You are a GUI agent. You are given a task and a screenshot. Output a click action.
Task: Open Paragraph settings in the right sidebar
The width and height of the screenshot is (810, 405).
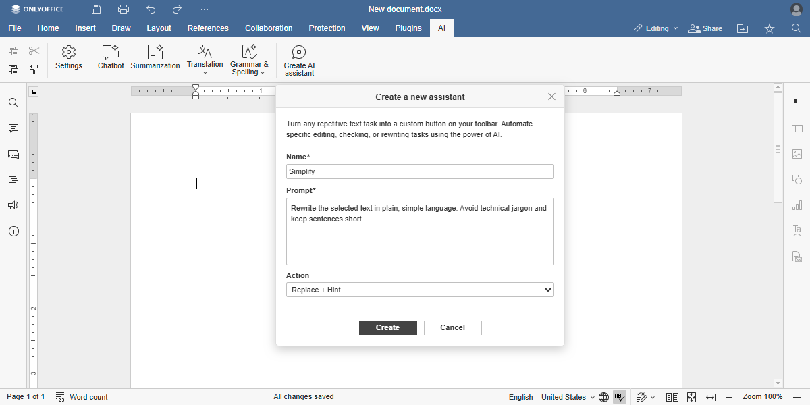tap(797, 103)
